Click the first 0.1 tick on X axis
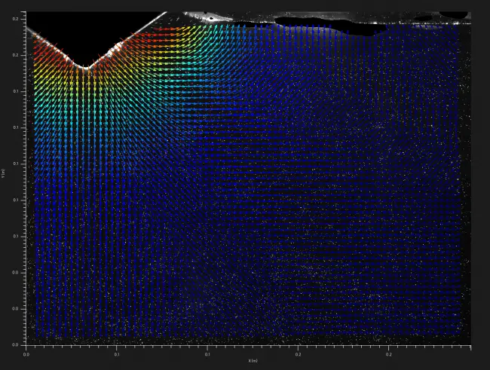 click(x=117, y=352)
